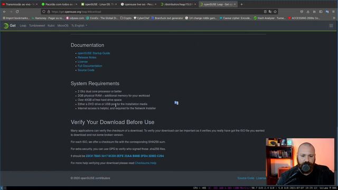
Task: Expand the English language dropdown
Action: click(79, 26)
